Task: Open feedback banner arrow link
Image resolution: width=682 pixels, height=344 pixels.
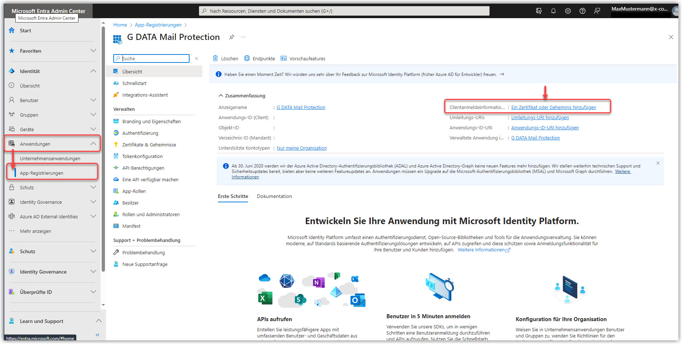Action: (502, 74)
